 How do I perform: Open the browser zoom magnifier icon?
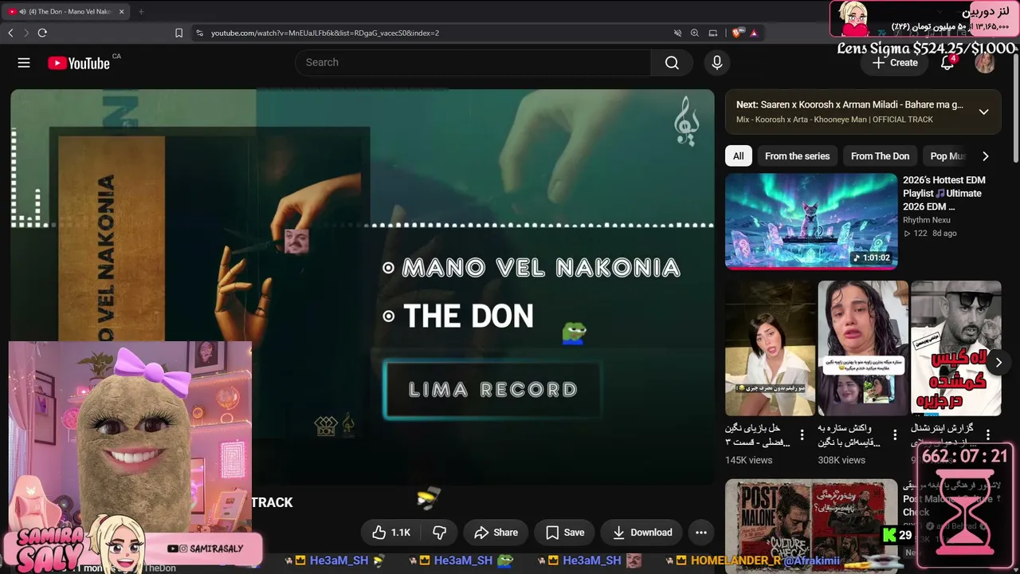pyautogui.click(x=695, y=33)
